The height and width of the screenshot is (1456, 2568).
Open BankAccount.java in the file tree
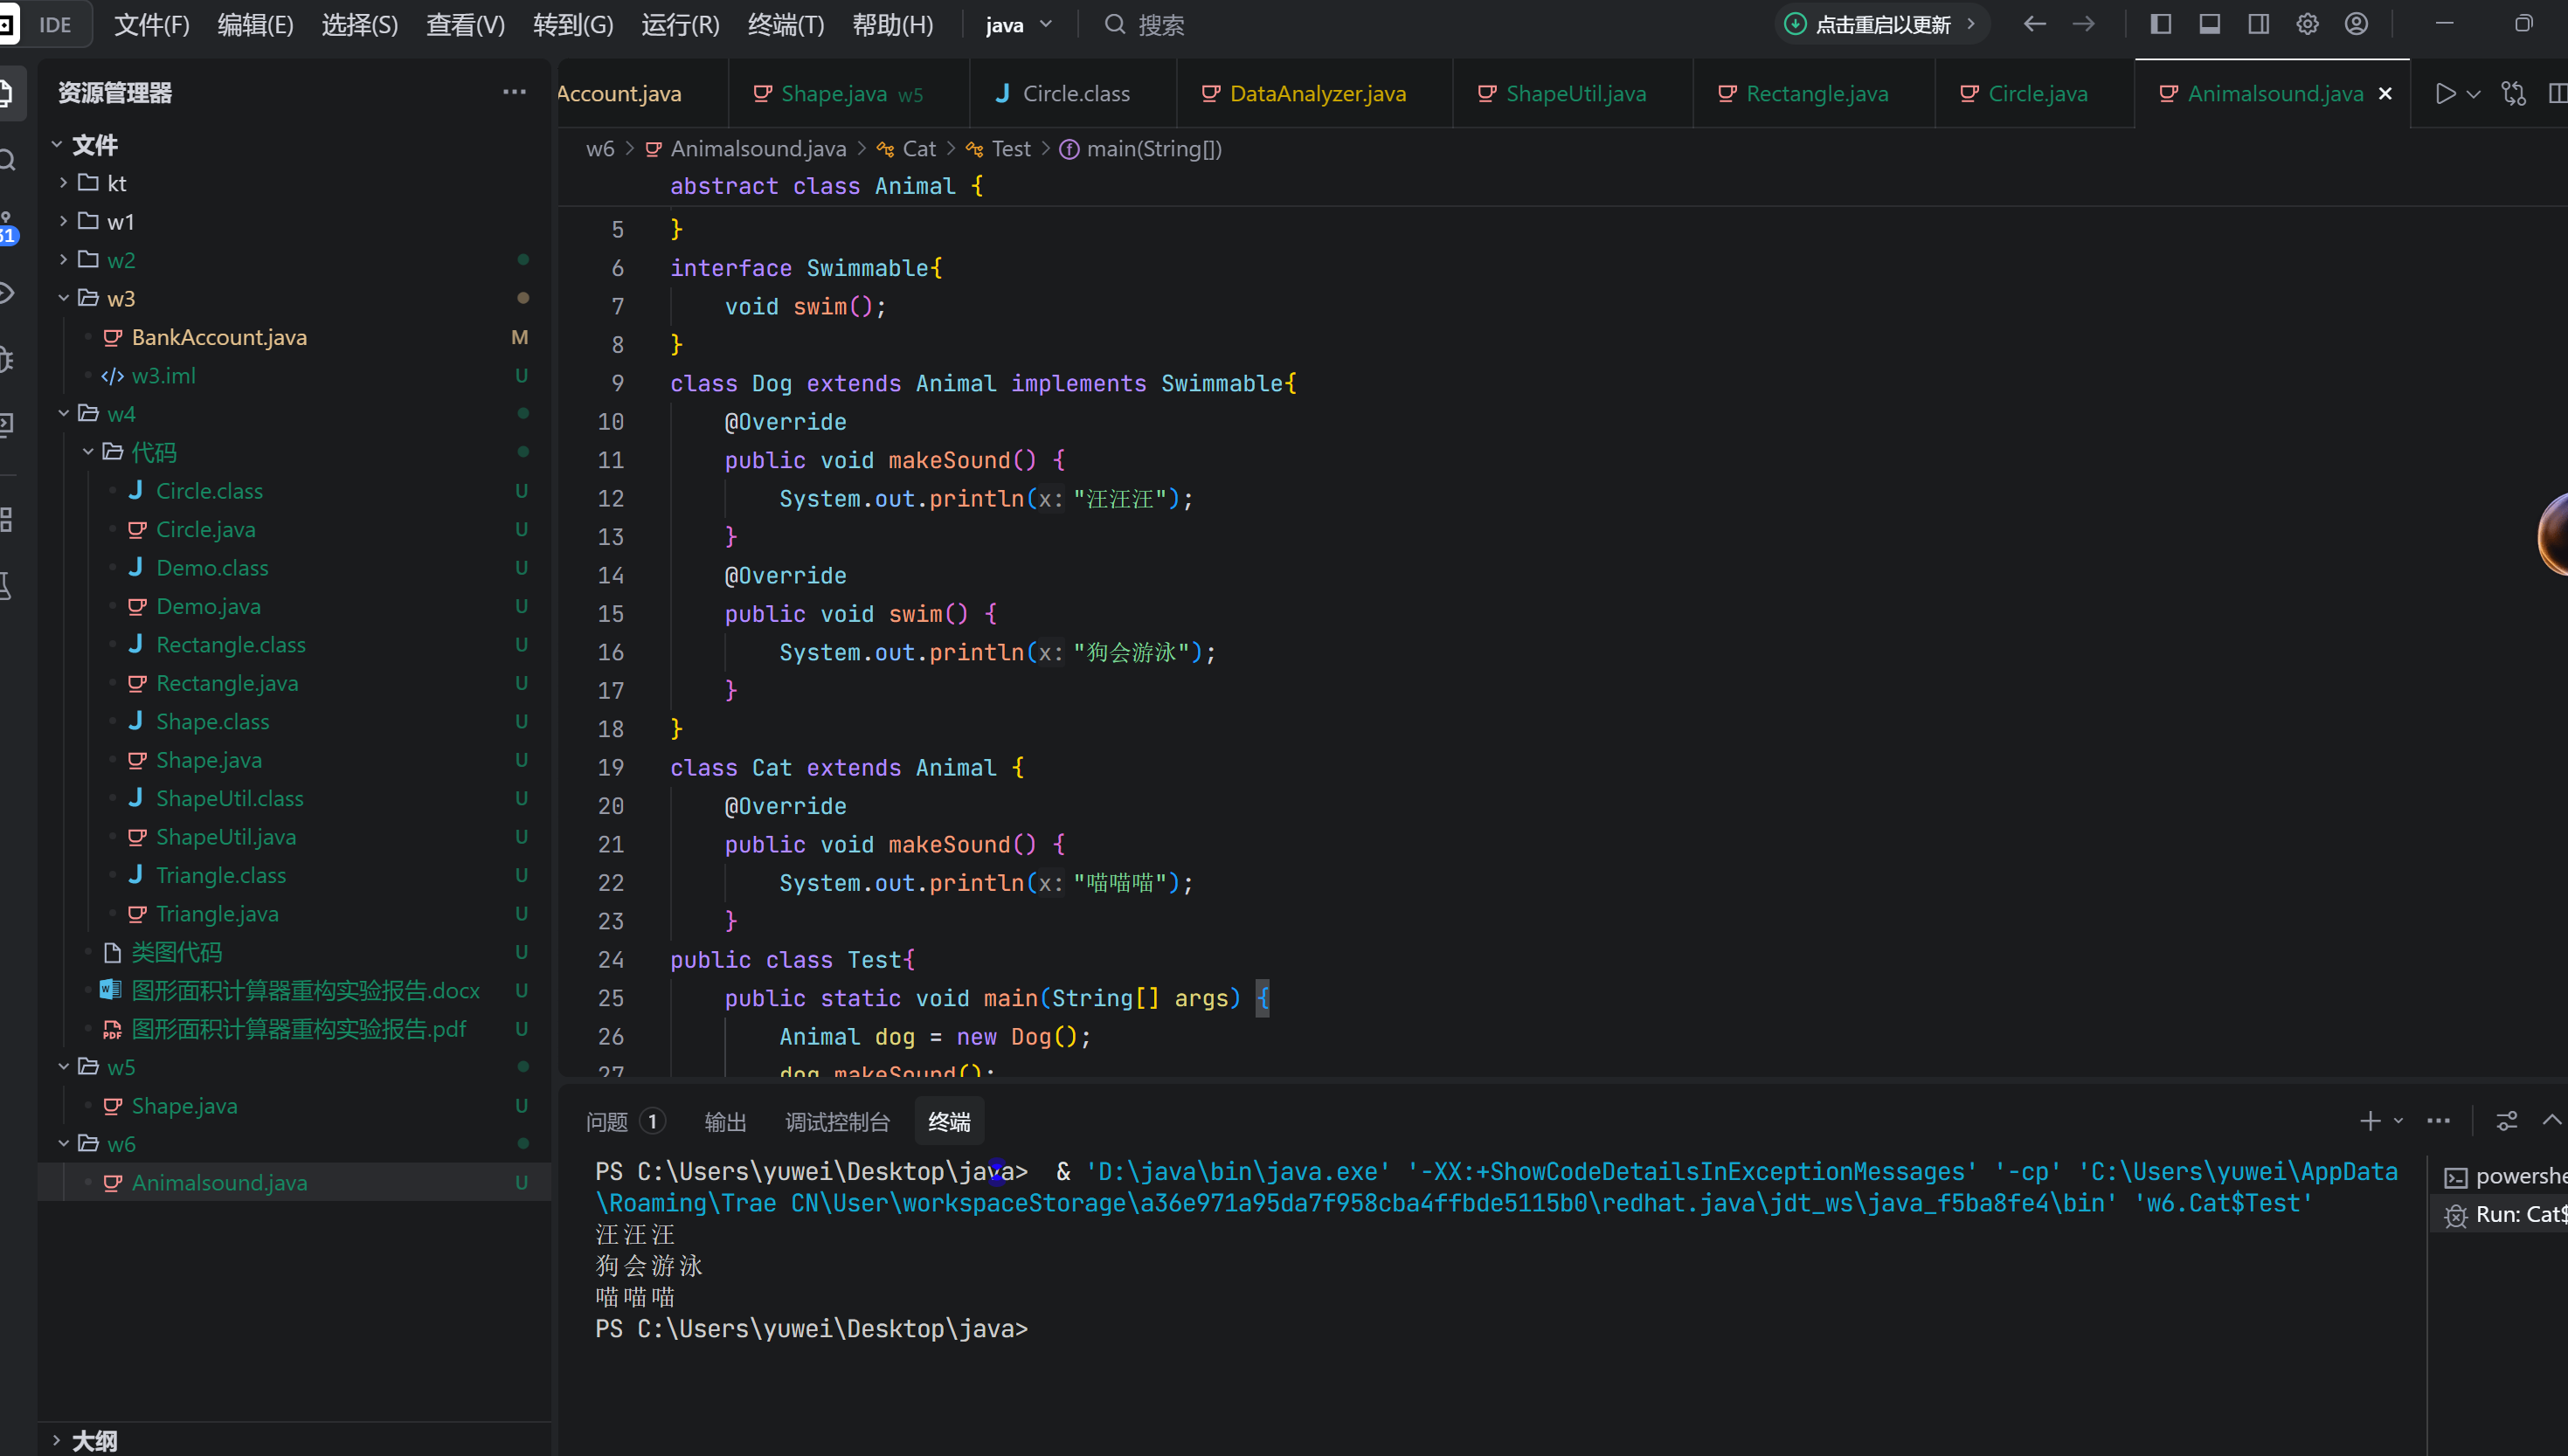tap(219, 337)
